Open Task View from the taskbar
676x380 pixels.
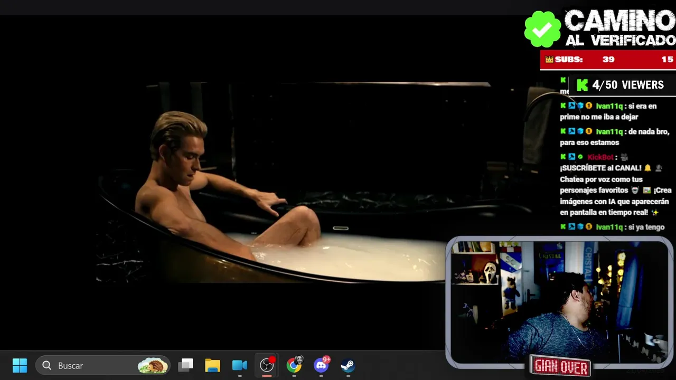185,365
